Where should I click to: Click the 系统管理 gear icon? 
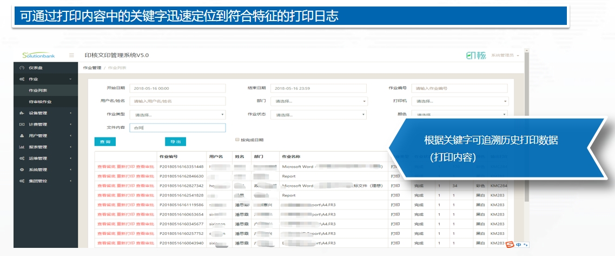(x=22, y=169)
